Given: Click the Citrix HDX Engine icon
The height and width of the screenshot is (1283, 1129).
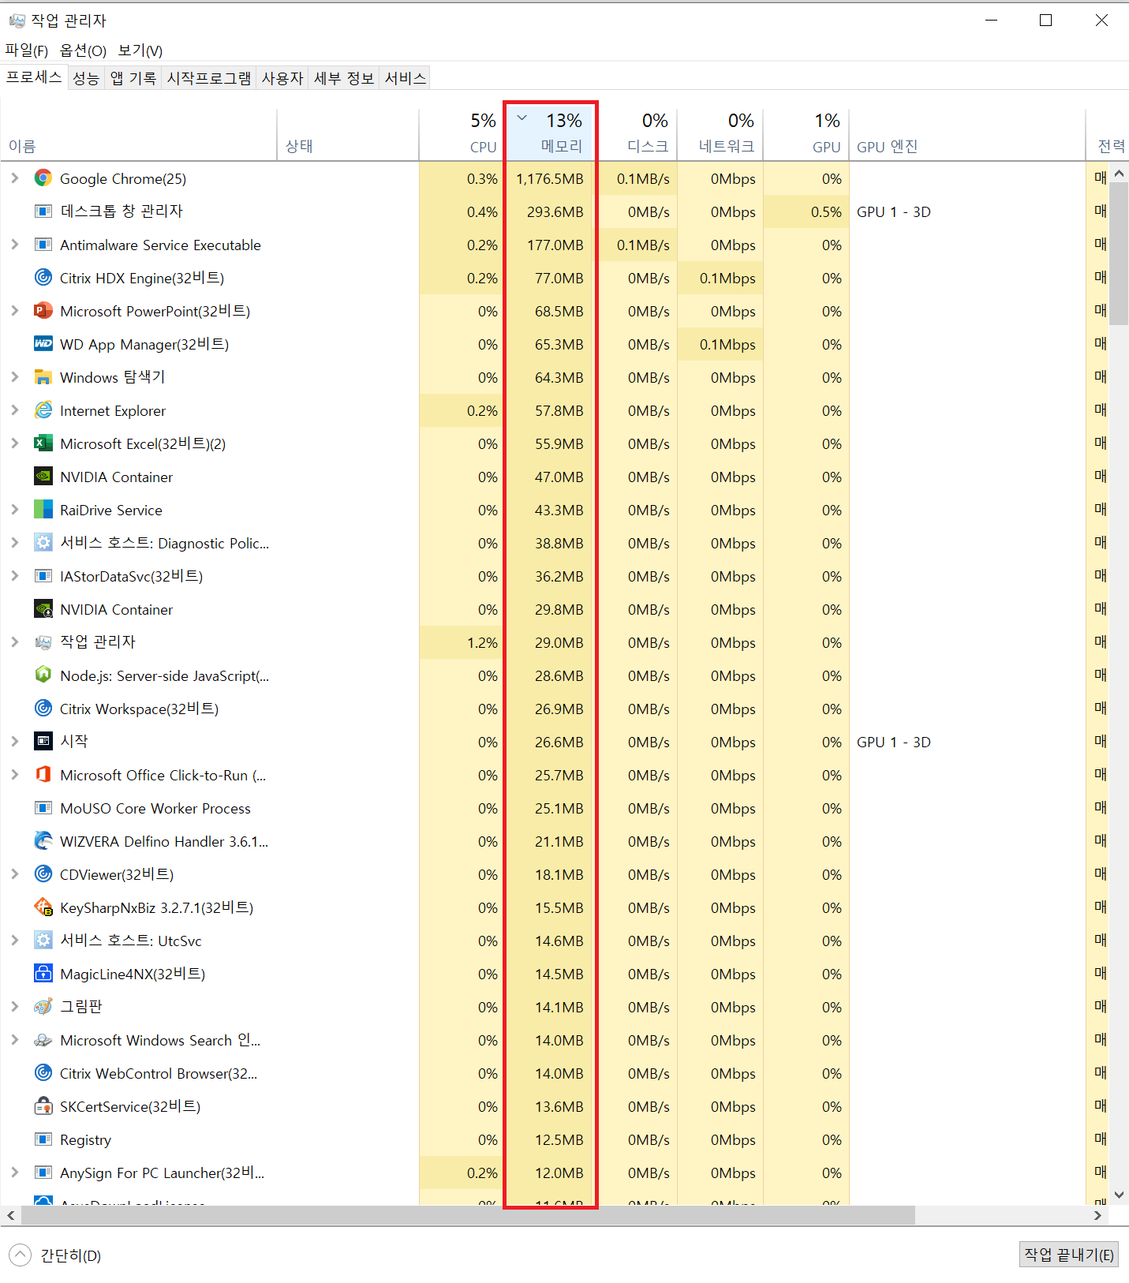Looking at the screenshot, I should pyautogui.click(x=43, y=278).
